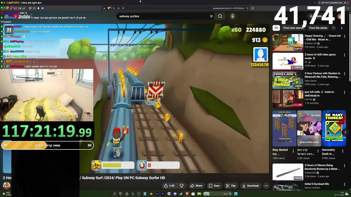Open the video uploader's channel avatar
Viewport: 351px width, 197px height.
pos(7,186)
